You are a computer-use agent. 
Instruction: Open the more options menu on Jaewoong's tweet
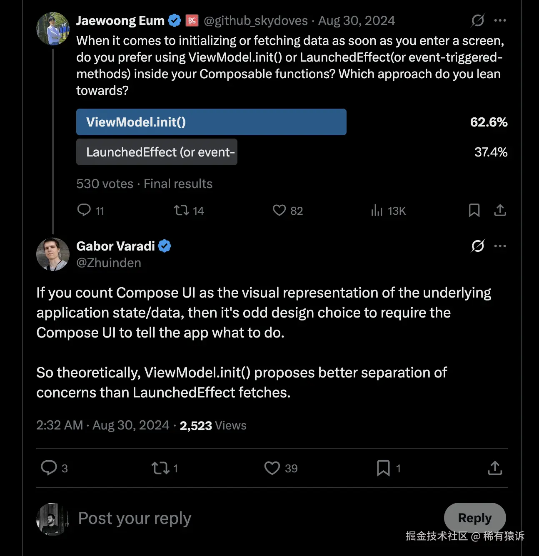tap(500, 20)
